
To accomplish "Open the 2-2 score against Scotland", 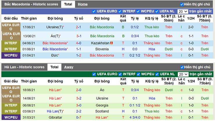I will pos(79,111).
